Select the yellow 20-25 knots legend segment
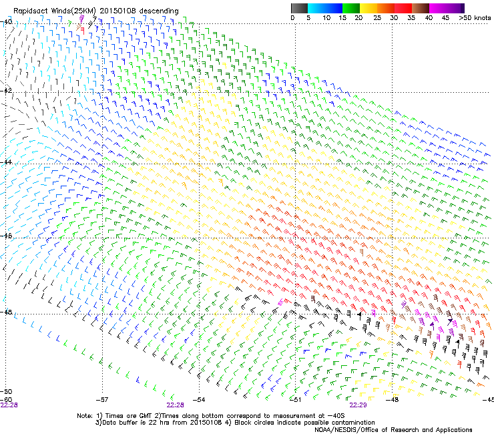The width and height of the screenshot is (494, 434). pos(368,8)
